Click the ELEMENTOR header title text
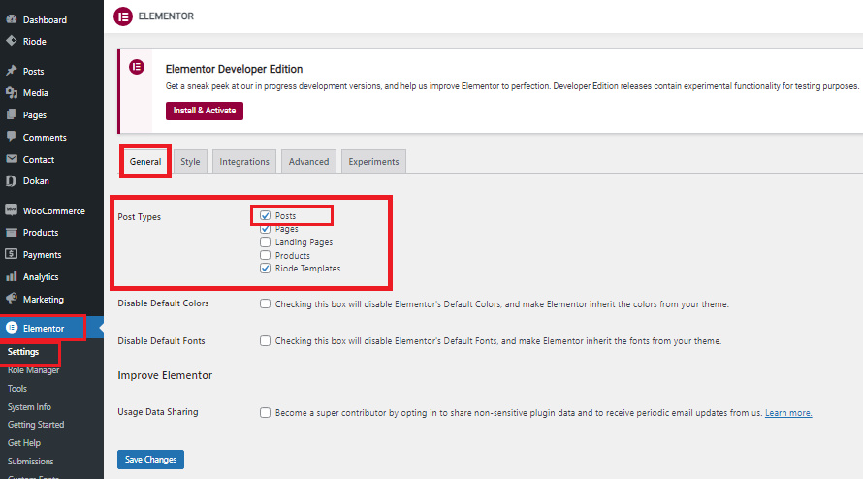This screenshot has width=863, height=479. (166, 16)
